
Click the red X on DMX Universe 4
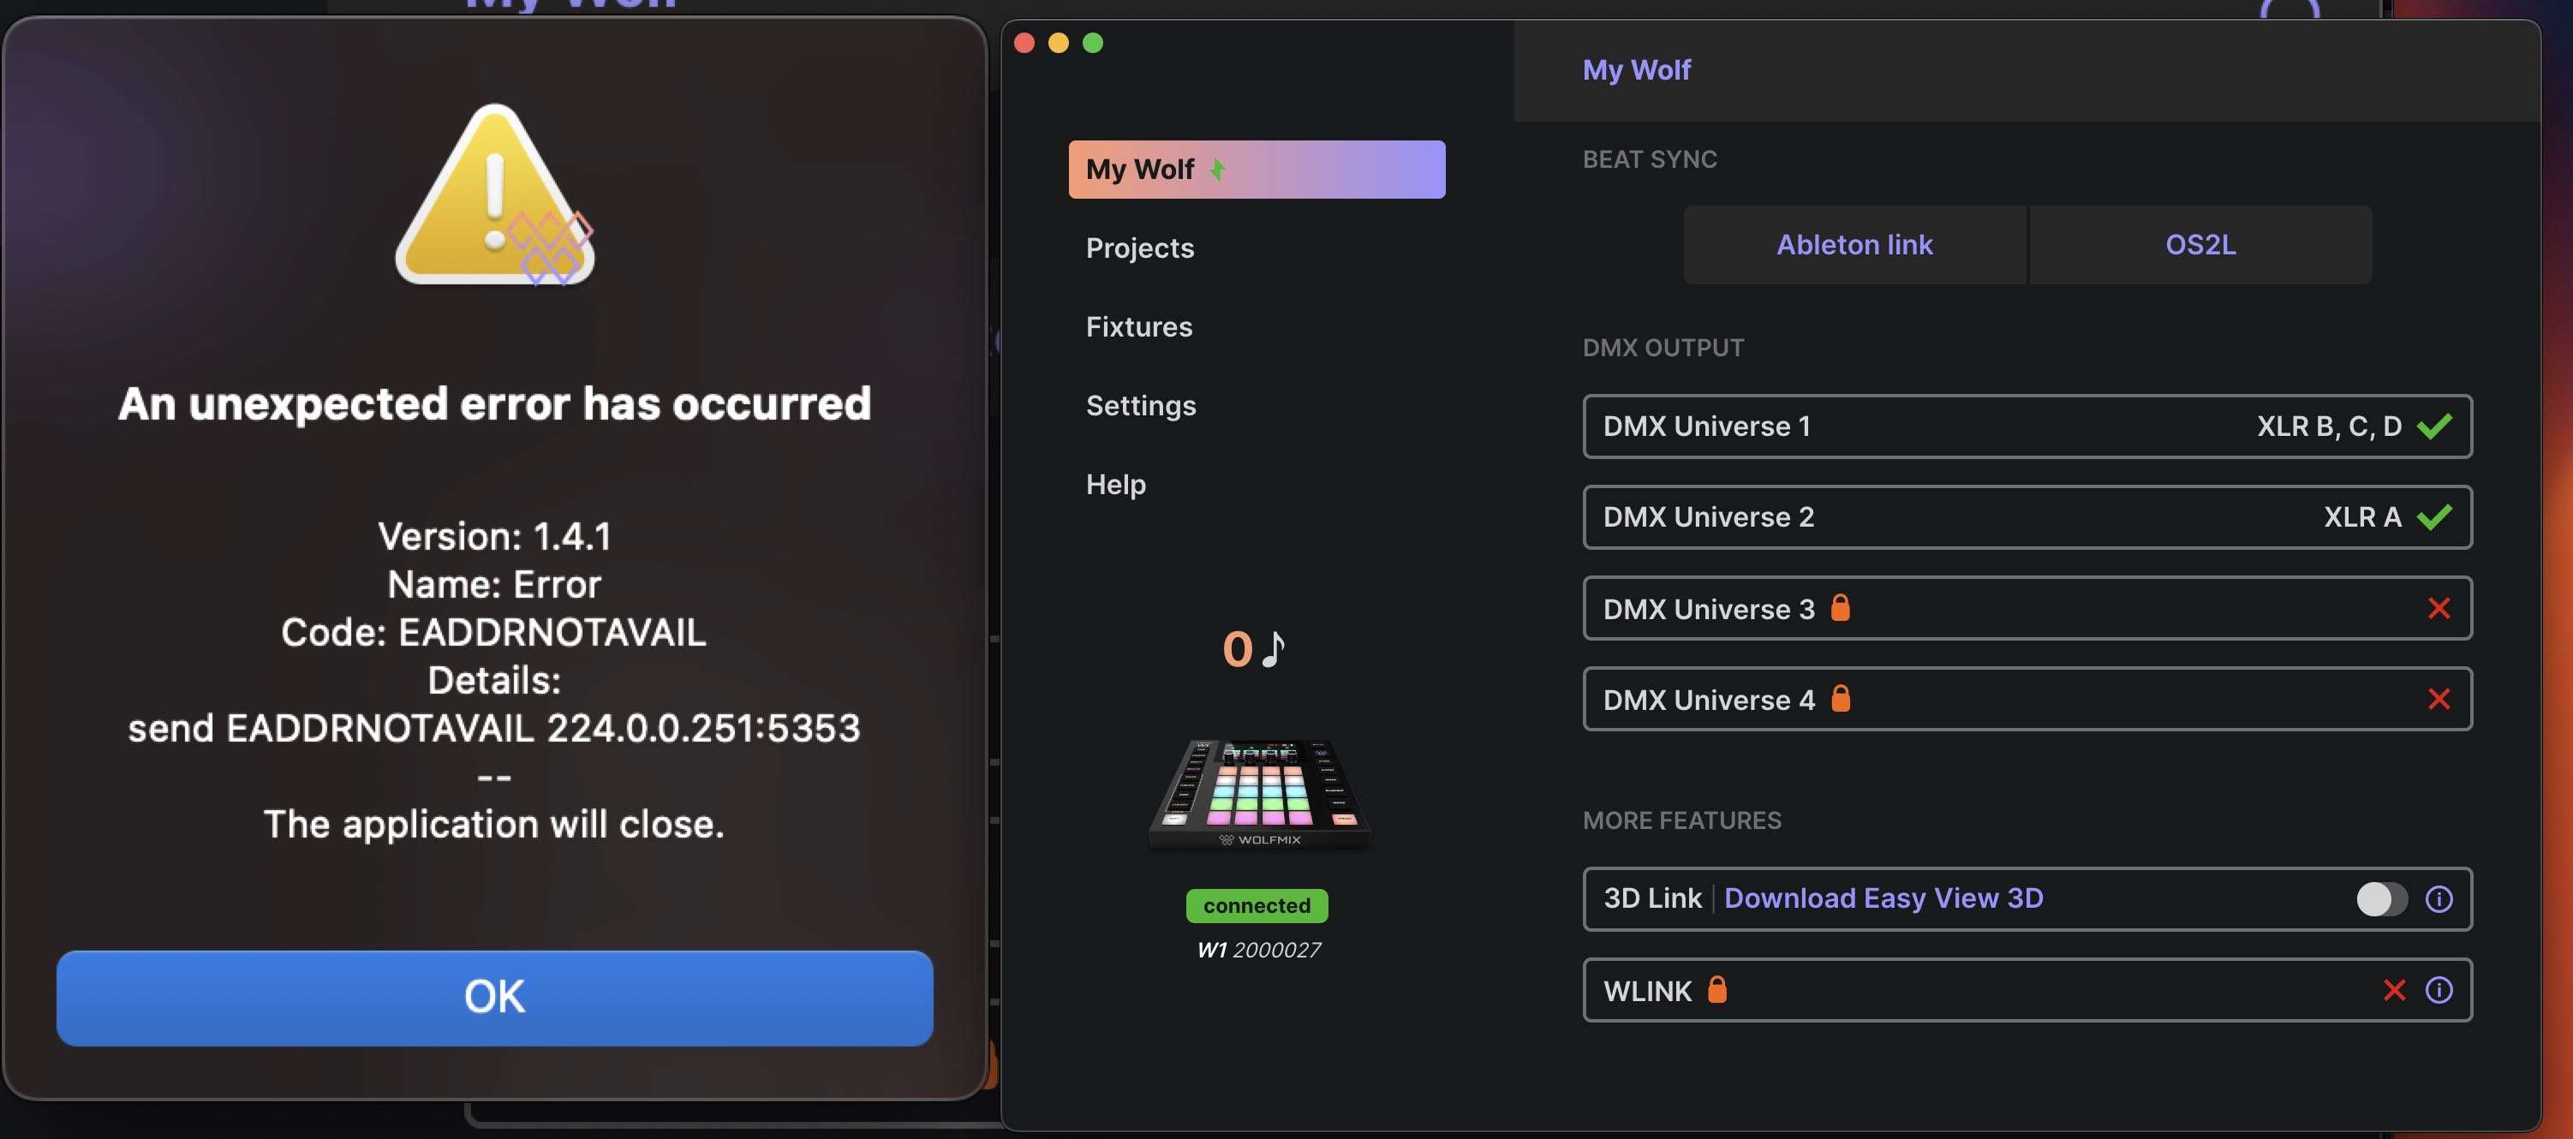pos(2439,699)
